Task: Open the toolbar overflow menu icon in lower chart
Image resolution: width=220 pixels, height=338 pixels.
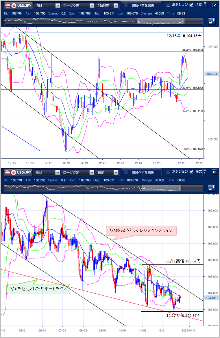Action: click(x=205, y=172)
